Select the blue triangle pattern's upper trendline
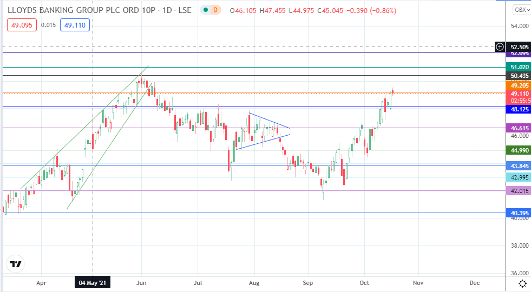This screenshot has width=531, height=292. (x=270, y=121)
